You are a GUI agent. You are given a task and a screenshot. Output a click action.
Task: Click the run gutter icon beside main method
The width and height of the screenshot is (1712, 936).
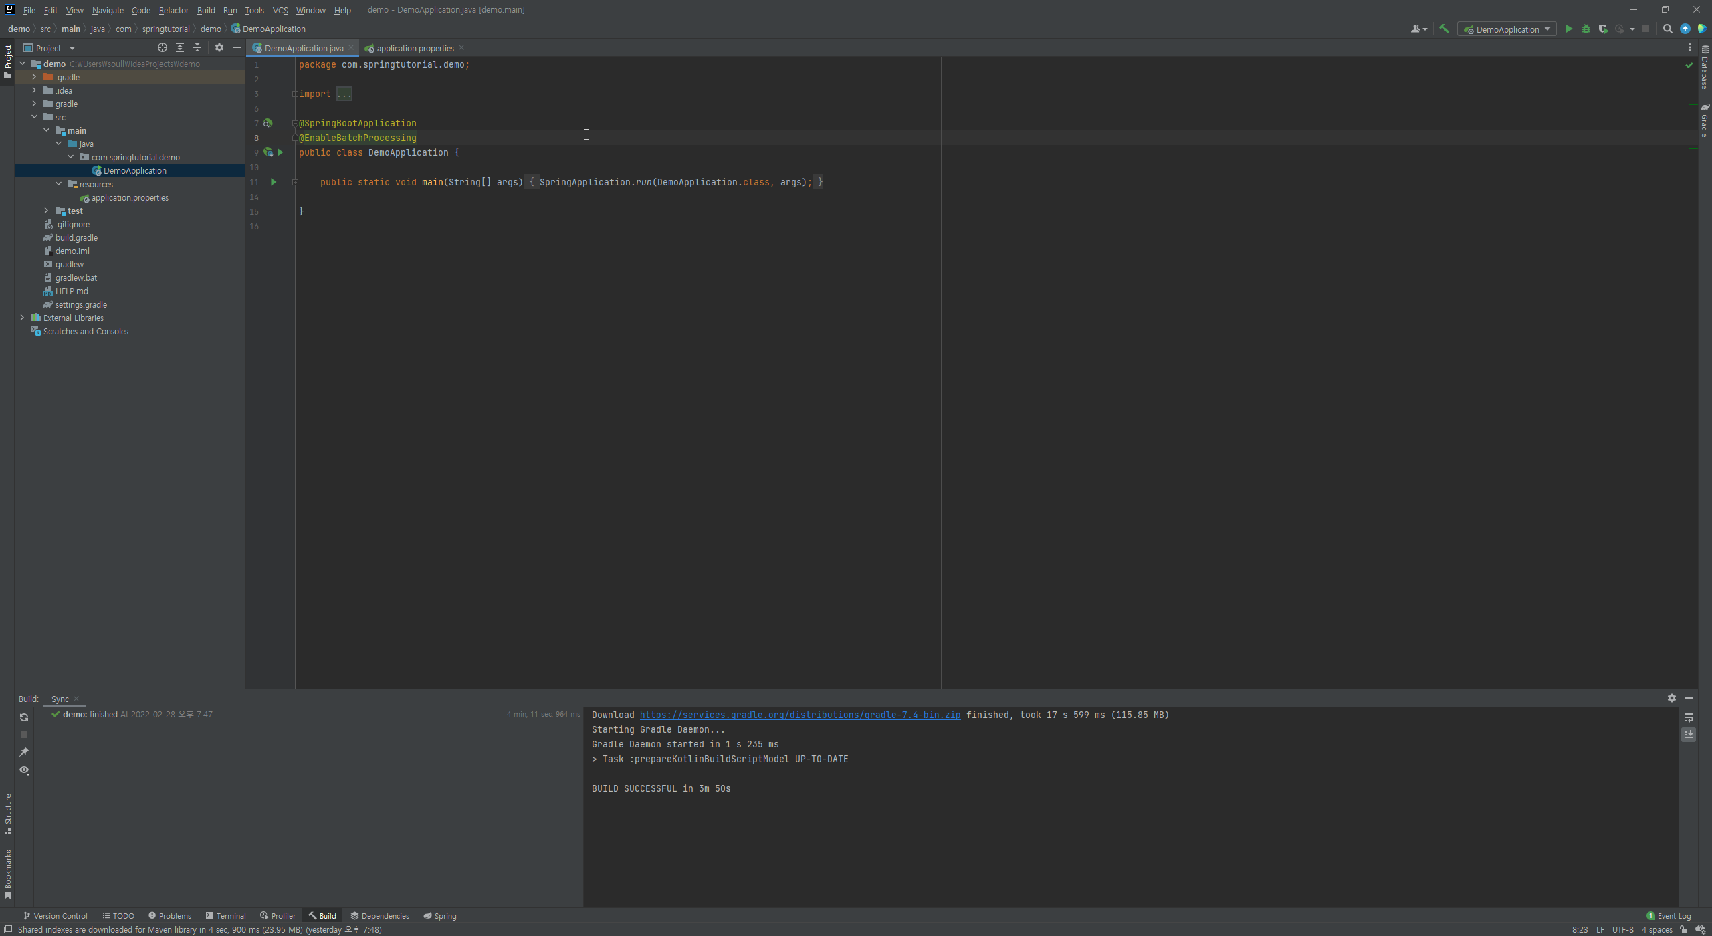coord(273,182)
